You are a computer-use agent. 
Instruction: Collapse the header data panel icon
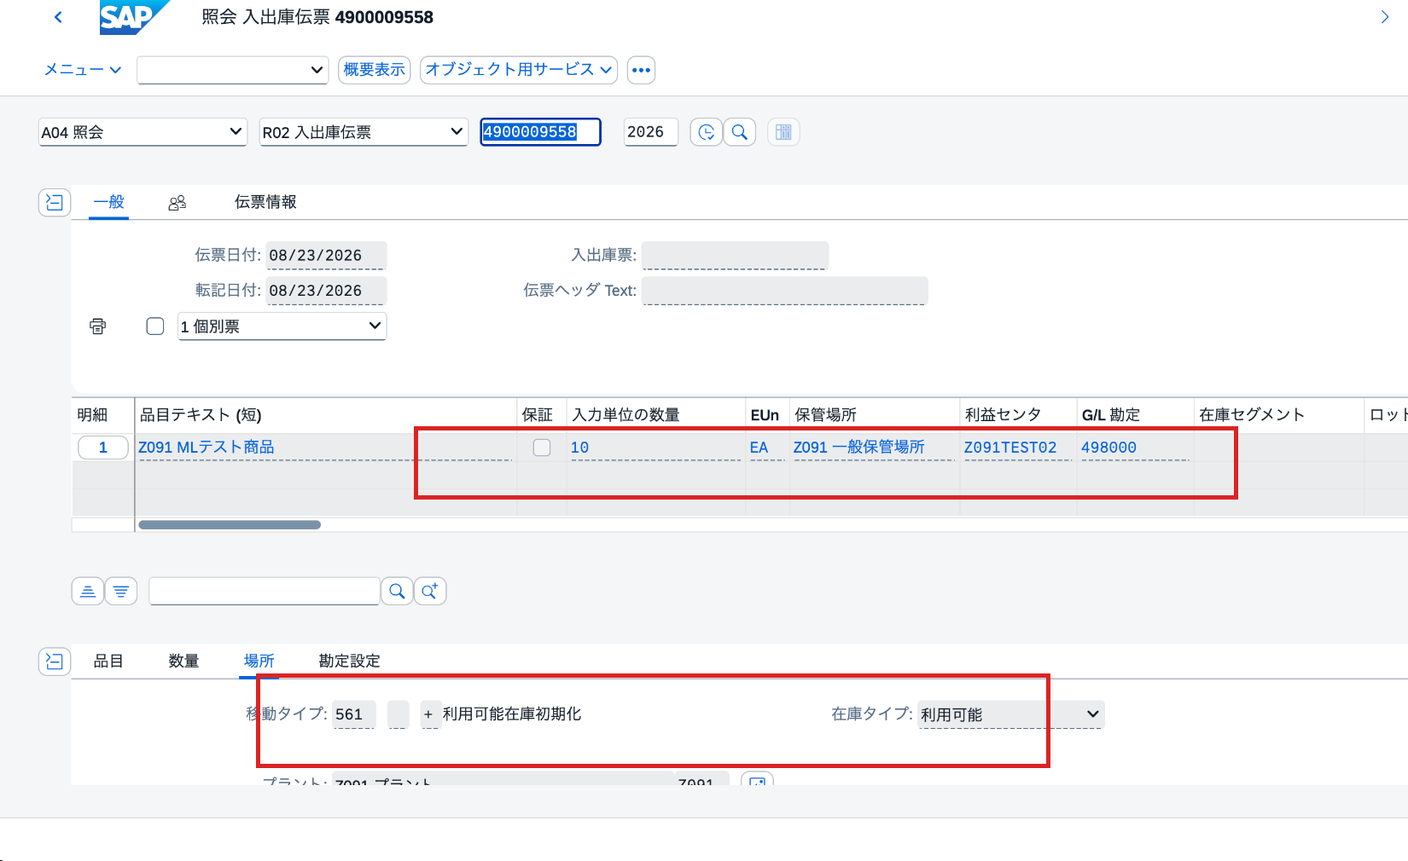pos(55,202)
